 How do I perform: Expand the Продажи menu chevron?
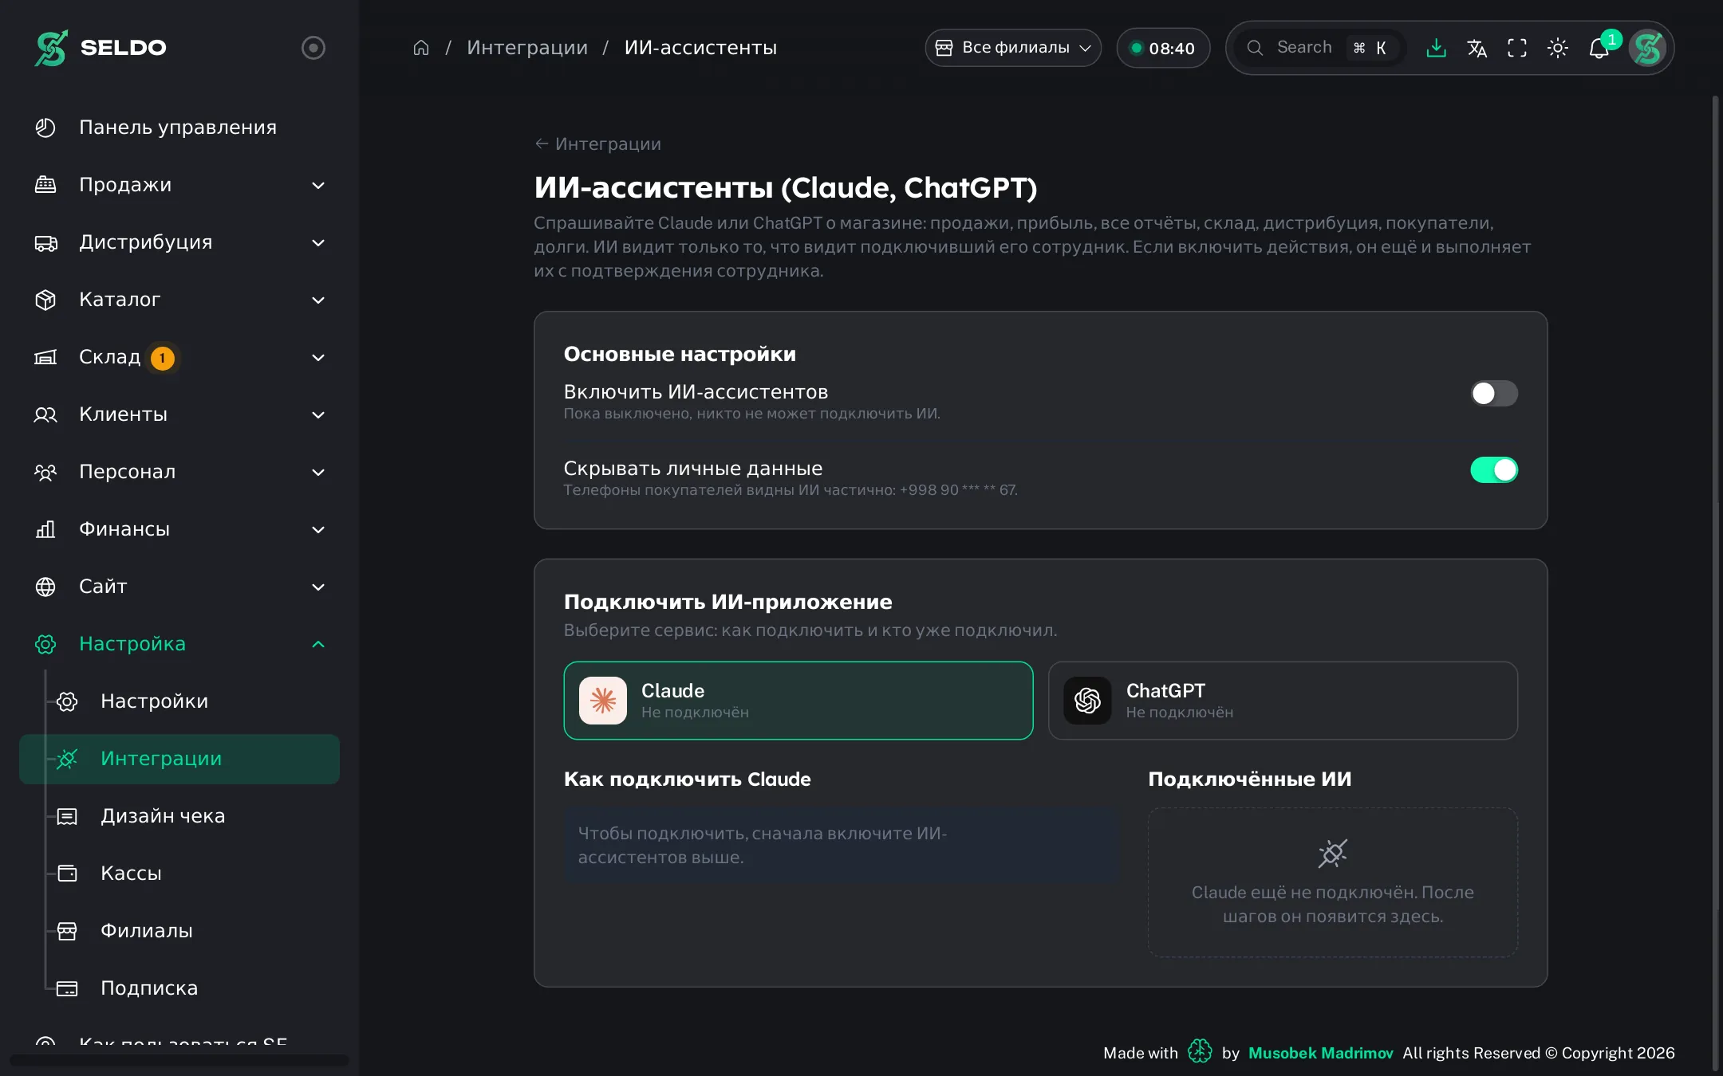(x=318, y=185)
